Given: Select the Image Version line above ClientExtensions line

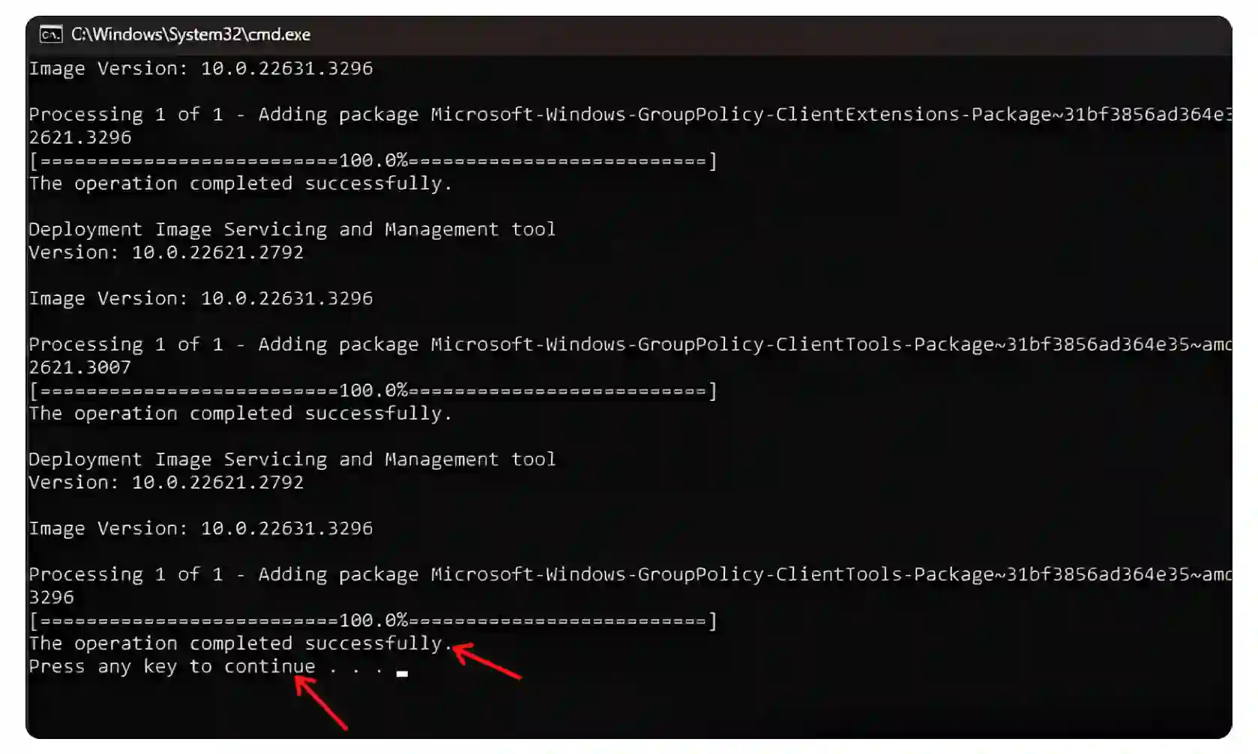Looking at the screenshot, I should click(201, 69).
